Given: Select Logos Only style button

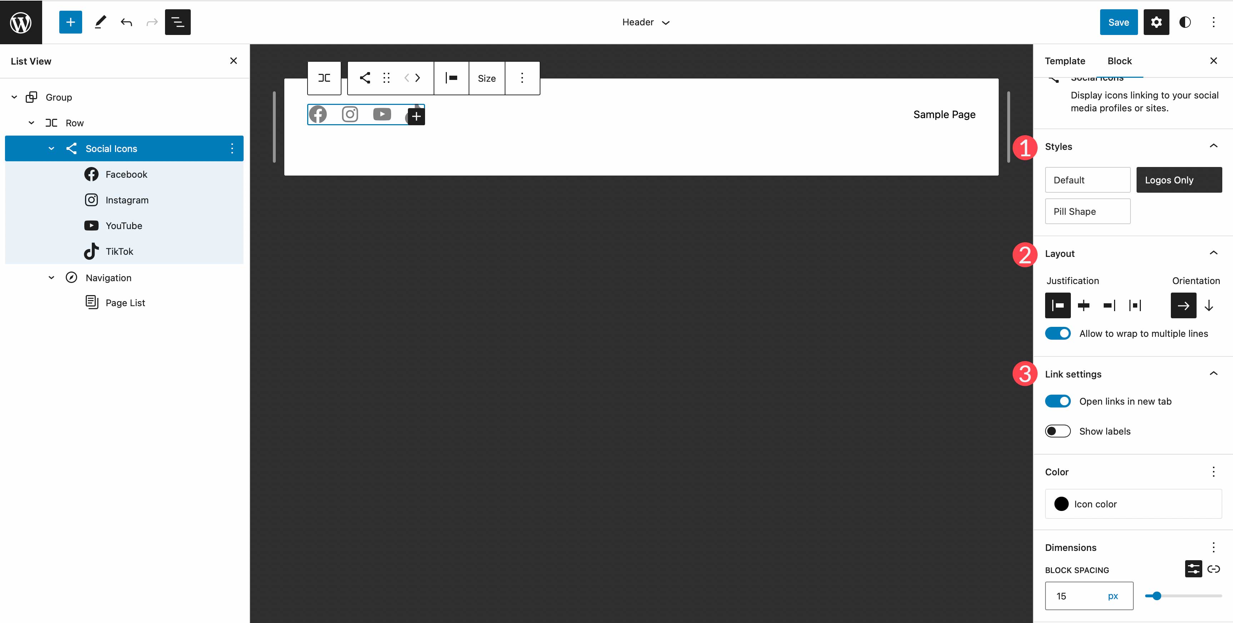Looking at the screenshot, I should pyautogui.click(x=1180, y=179).
